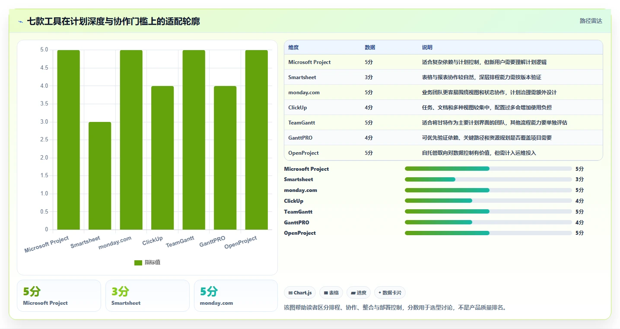
Task: Click the Microsoft Project progress bar
Action: coord(488,169)
